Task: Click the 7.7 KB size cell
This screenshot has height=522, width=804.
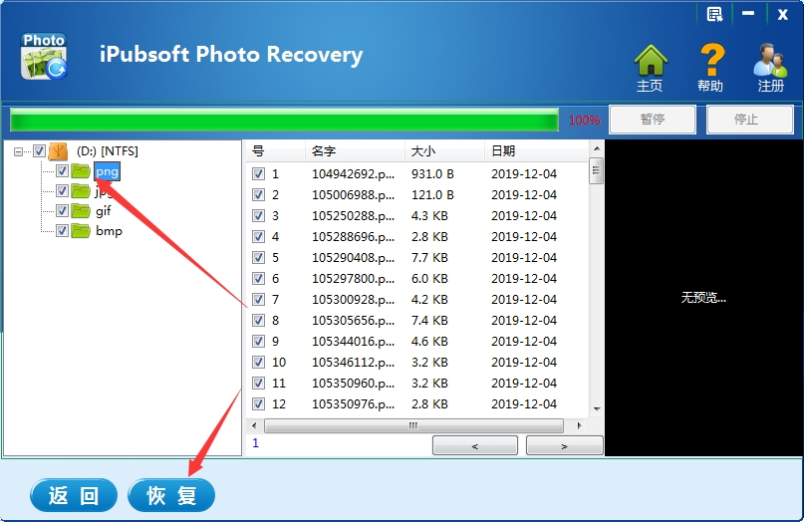Action: click(x=429, y=257)
